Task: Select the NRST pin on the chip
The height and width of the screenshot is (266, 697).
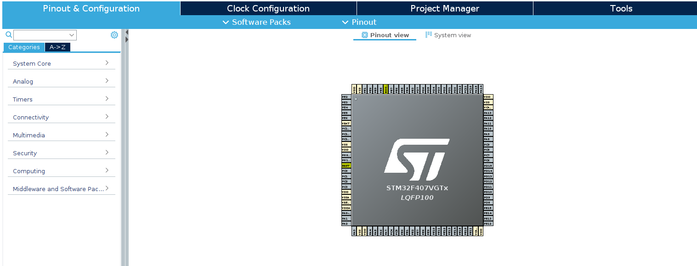Action: point(346,165)
